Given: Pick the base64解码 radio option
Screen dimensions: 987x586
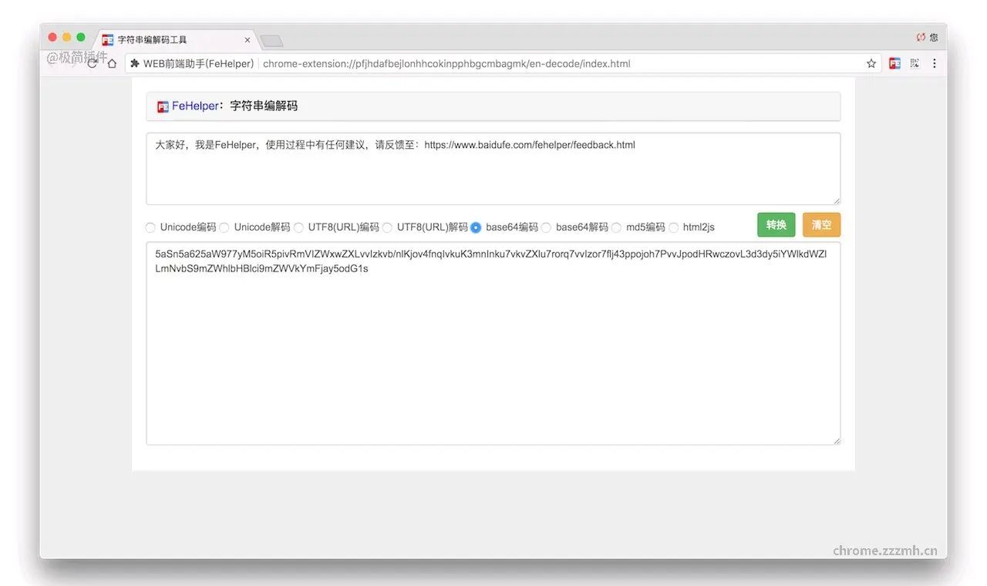Looking at the screenshot, I should 546,227.
